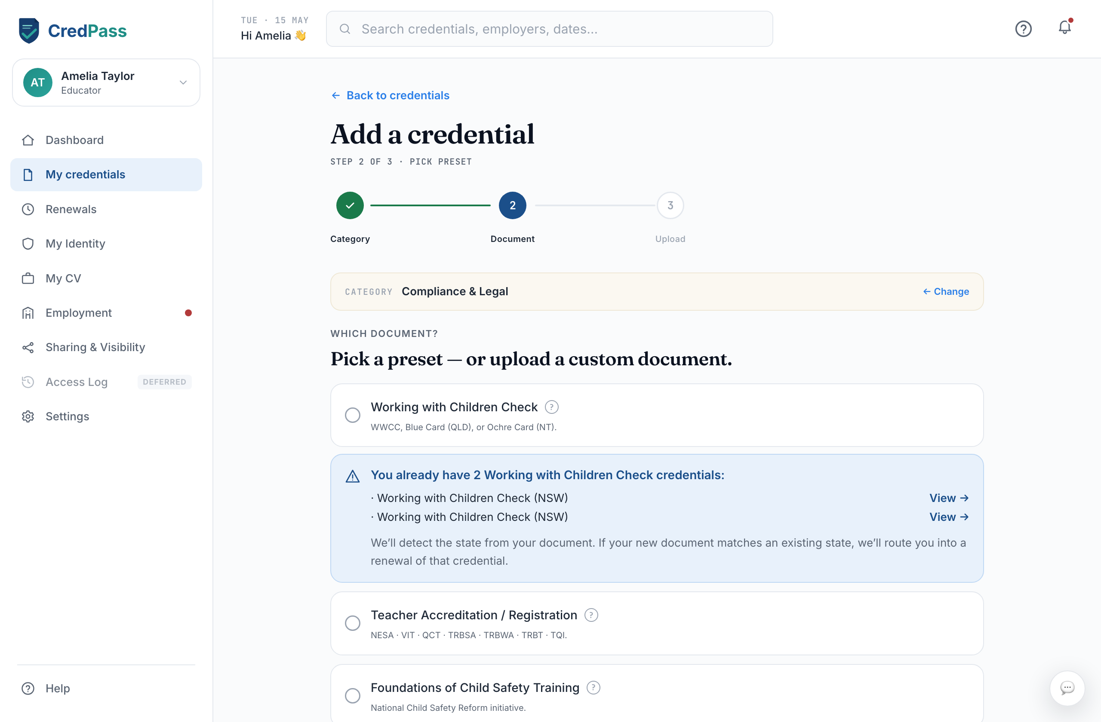View first Working with Children Check (NSW)
Image resolution: width=1101 pixels, height=722 pixels.
click(949, 498)
